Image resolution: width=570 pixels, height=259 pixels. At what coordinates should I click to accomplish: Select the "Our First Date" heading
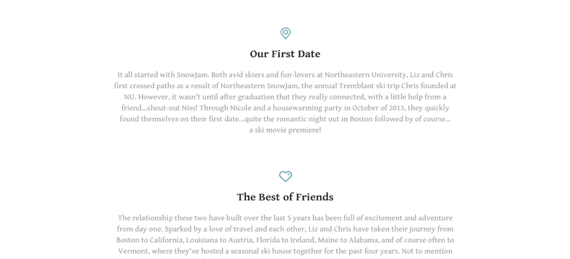click(285, 54)
